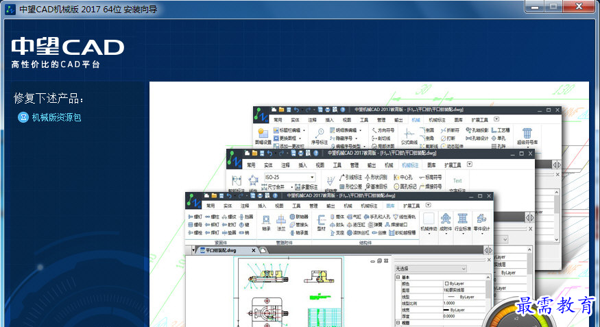The image size is (600, 327).
Task: Click 尺寸合并 in the middle CAD window
Action: coord(273,187)
